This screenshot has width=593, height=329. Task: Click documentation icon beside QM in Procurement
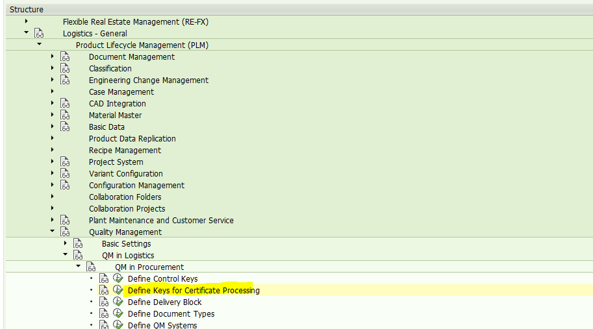coord(91,267)
